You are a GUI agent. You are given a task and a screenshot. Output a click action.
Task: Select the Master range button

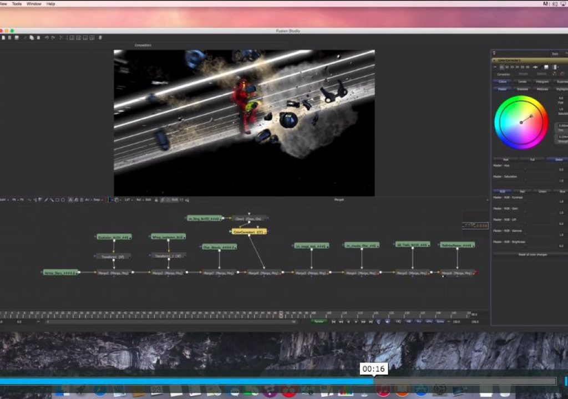pyautogui.click(x=503, y=89)
